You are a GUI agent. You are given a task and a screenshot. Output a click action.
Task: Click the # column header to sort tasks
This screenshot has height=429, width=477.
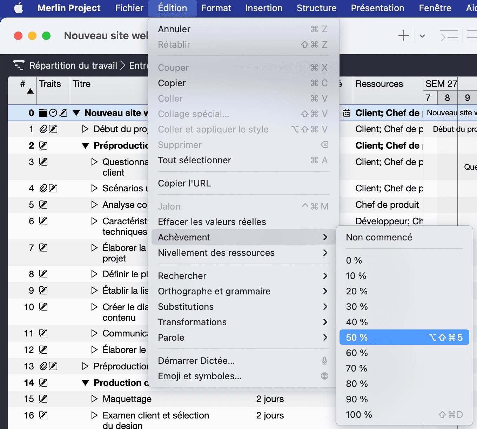tap(22, 84)
